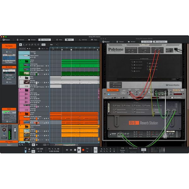189x189 pixels.
Task: Click the fast forward transport button
Action: [x=71, y=150]
